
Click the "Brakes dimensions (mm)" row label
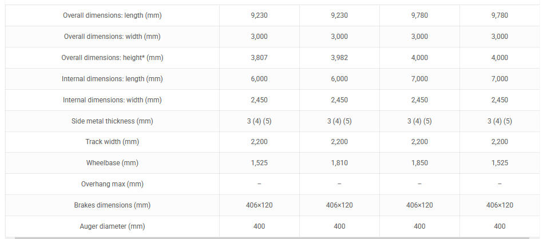(112, 205)
